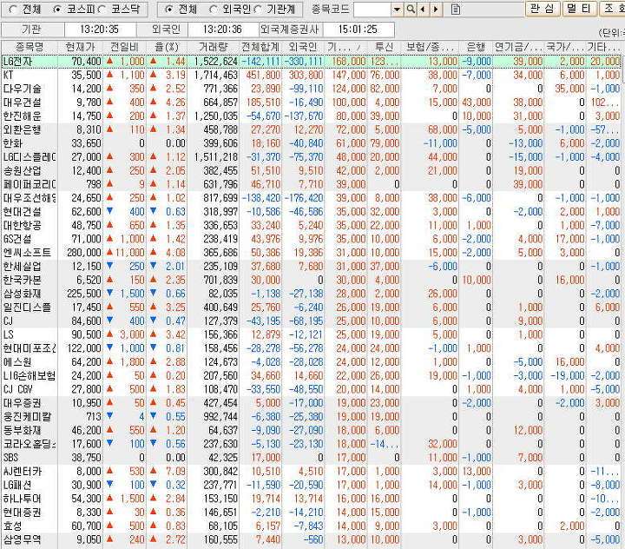Open the document list icon beside the arrows
Screen dimensions: 625x549
tap(455, 10)
